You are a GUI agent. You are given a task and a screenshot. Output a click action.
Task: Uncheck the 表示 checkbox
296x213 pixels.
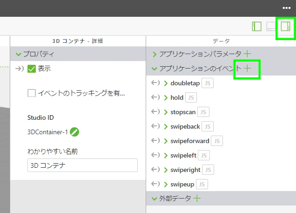(x=32, y=69)
